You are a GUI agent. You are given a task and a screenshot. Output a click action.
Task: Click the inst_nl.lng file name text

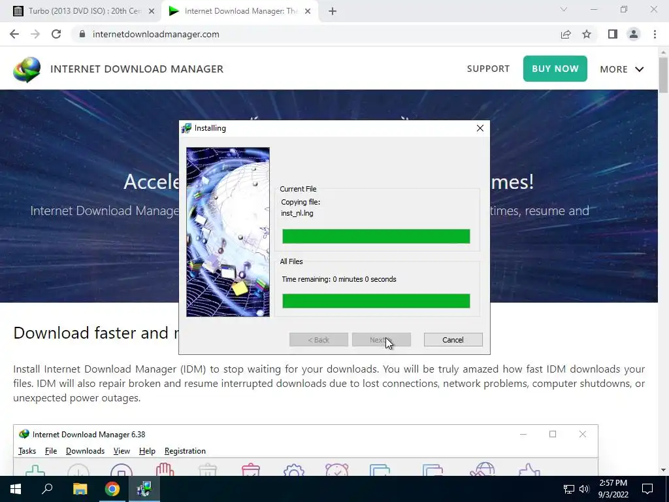pyautogui.click(x=297, y=213)
